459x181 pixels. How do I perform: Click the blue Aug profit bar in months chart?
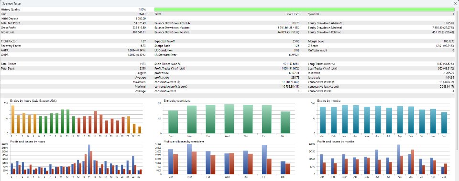pyautogui.click(x=398, y=159)
